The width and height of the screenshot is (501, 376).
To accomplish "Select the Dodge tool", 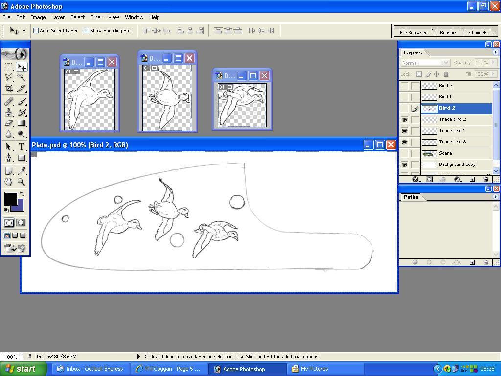I will [22, 134].
